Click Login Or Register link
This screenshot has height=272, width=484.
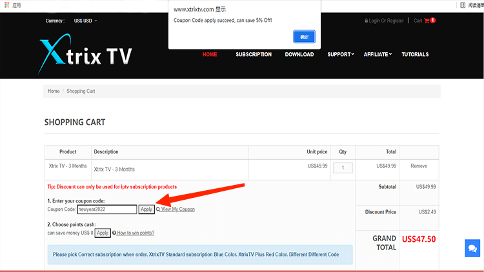pos(386,21)
